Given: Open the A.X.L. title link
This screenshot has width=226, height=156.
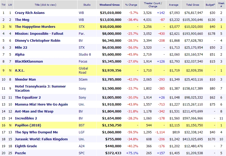Looking at the screenshot, I should click(x=20, y=70).
